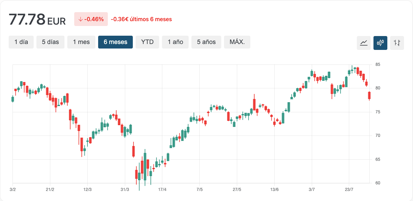Click the 77.78 EUR price
Image resolution: width=413 pixels, height=201 pixels.
pos(37,19)
